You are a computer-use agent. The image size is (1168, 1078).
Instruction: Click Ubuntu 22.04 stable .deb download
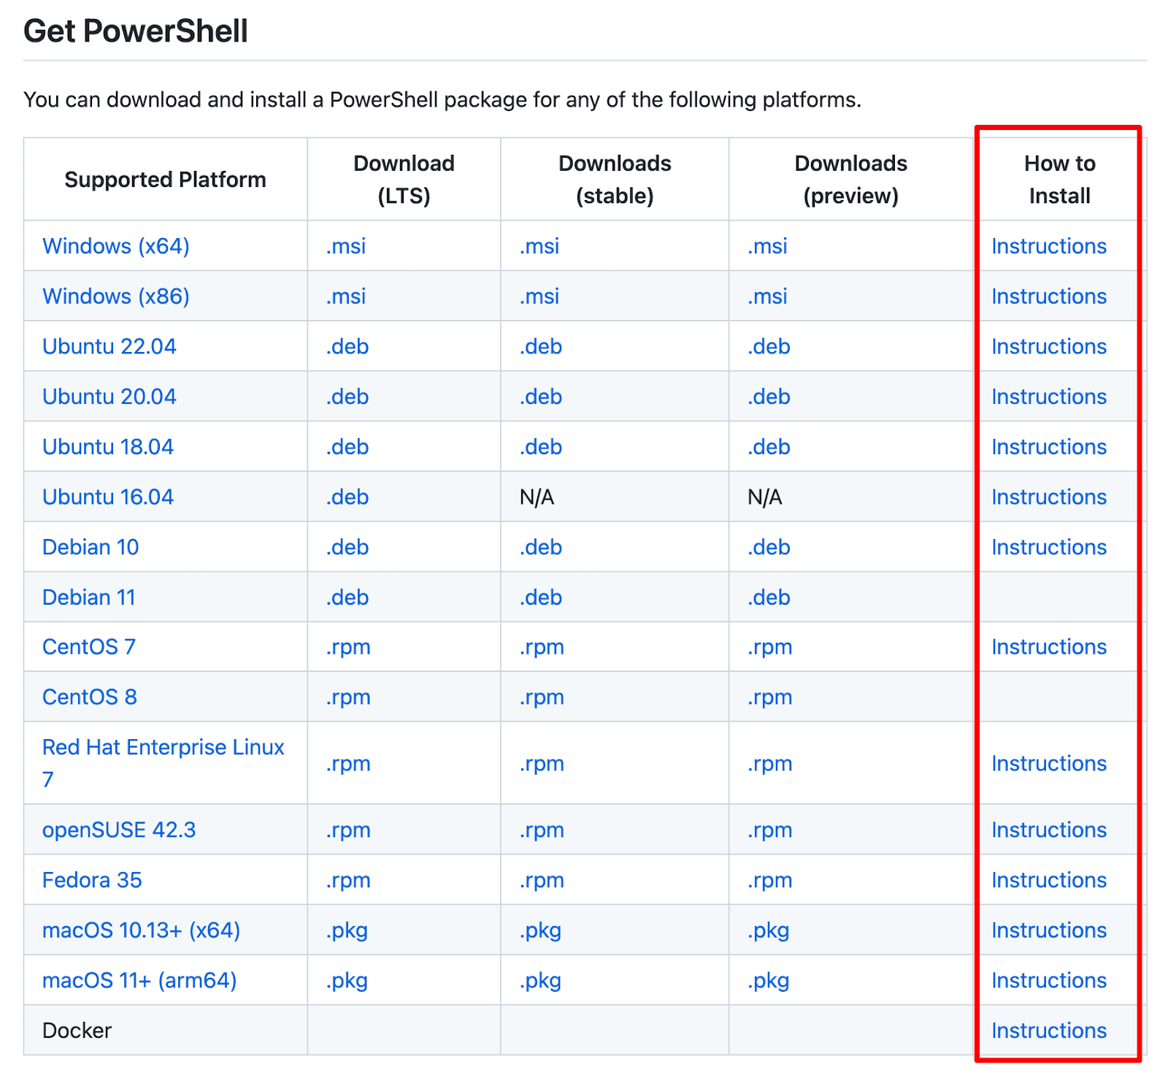pos(540,347)
